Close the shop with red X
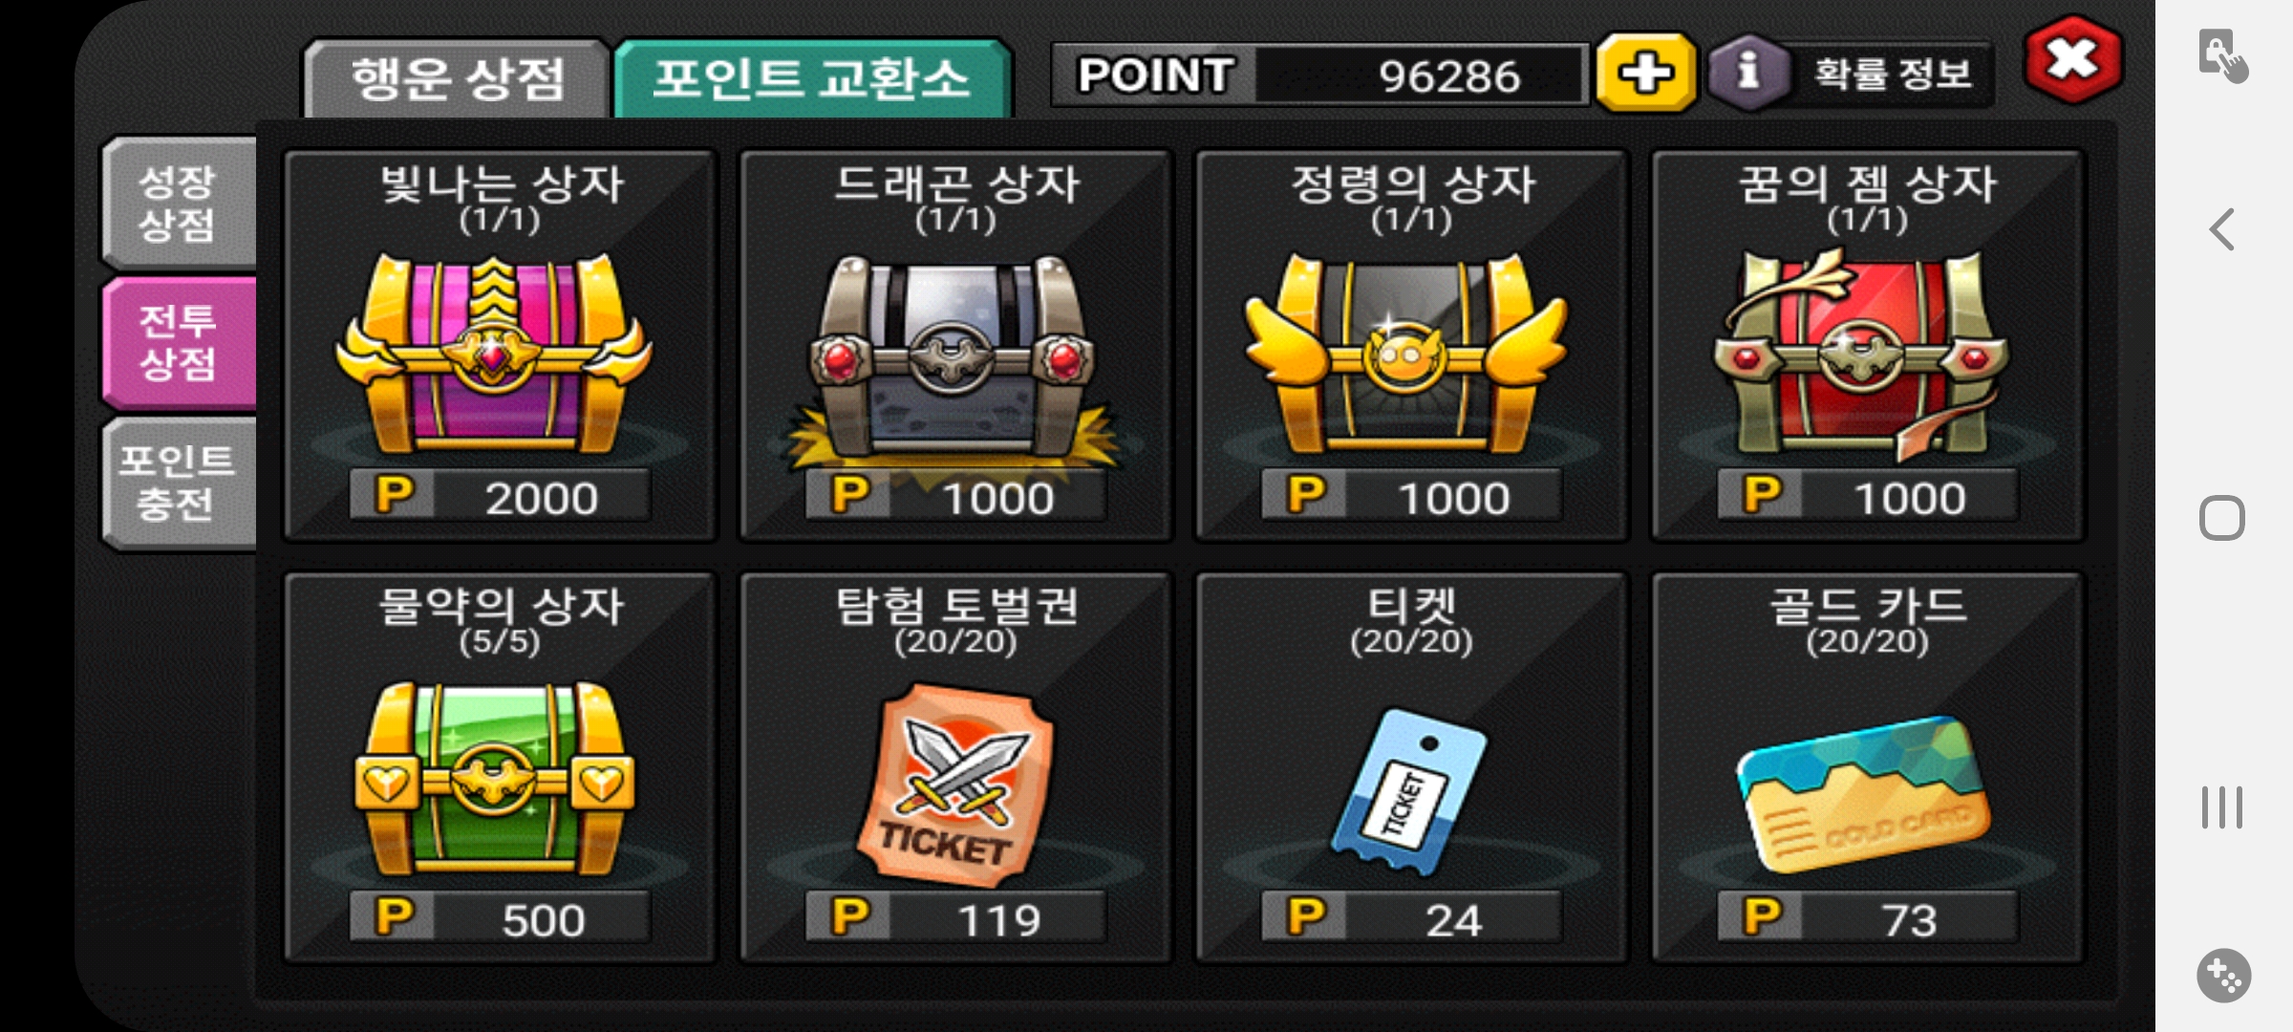The width and height of the screenshot is (2293, 1032). pyautogui.click(x=2073, y=59)
